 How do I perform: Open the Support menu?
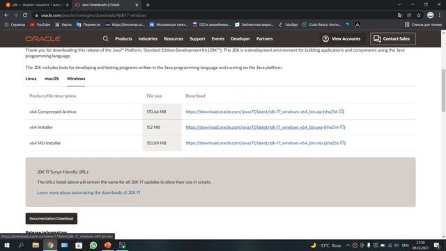[x=197, y=39]
